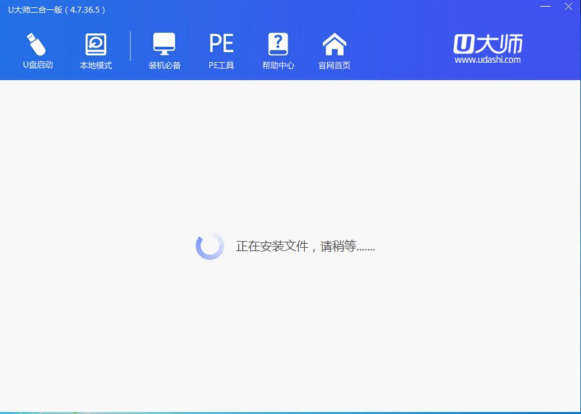Screen dimensions: 581x414
Task: Close the U大师 installer window
Action: [x=568, y=7]
